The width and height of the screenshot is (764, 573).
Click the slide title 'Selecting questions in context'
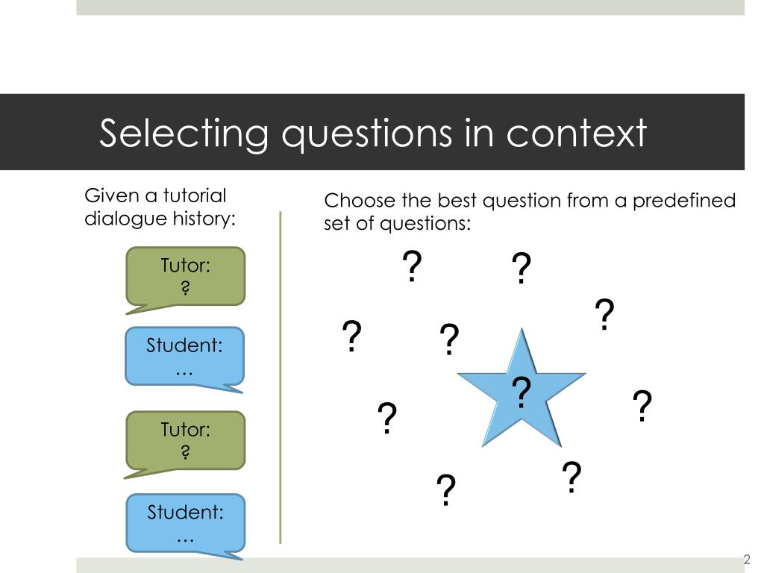[373, 133]
